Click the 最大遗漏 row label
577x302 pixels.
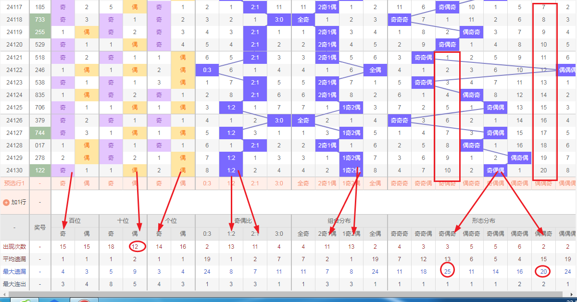coord(14,272)
